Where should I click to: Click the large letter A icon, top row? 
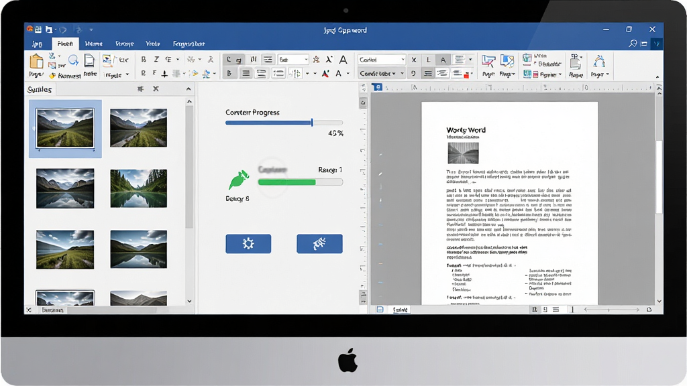[x=343, y=60]
